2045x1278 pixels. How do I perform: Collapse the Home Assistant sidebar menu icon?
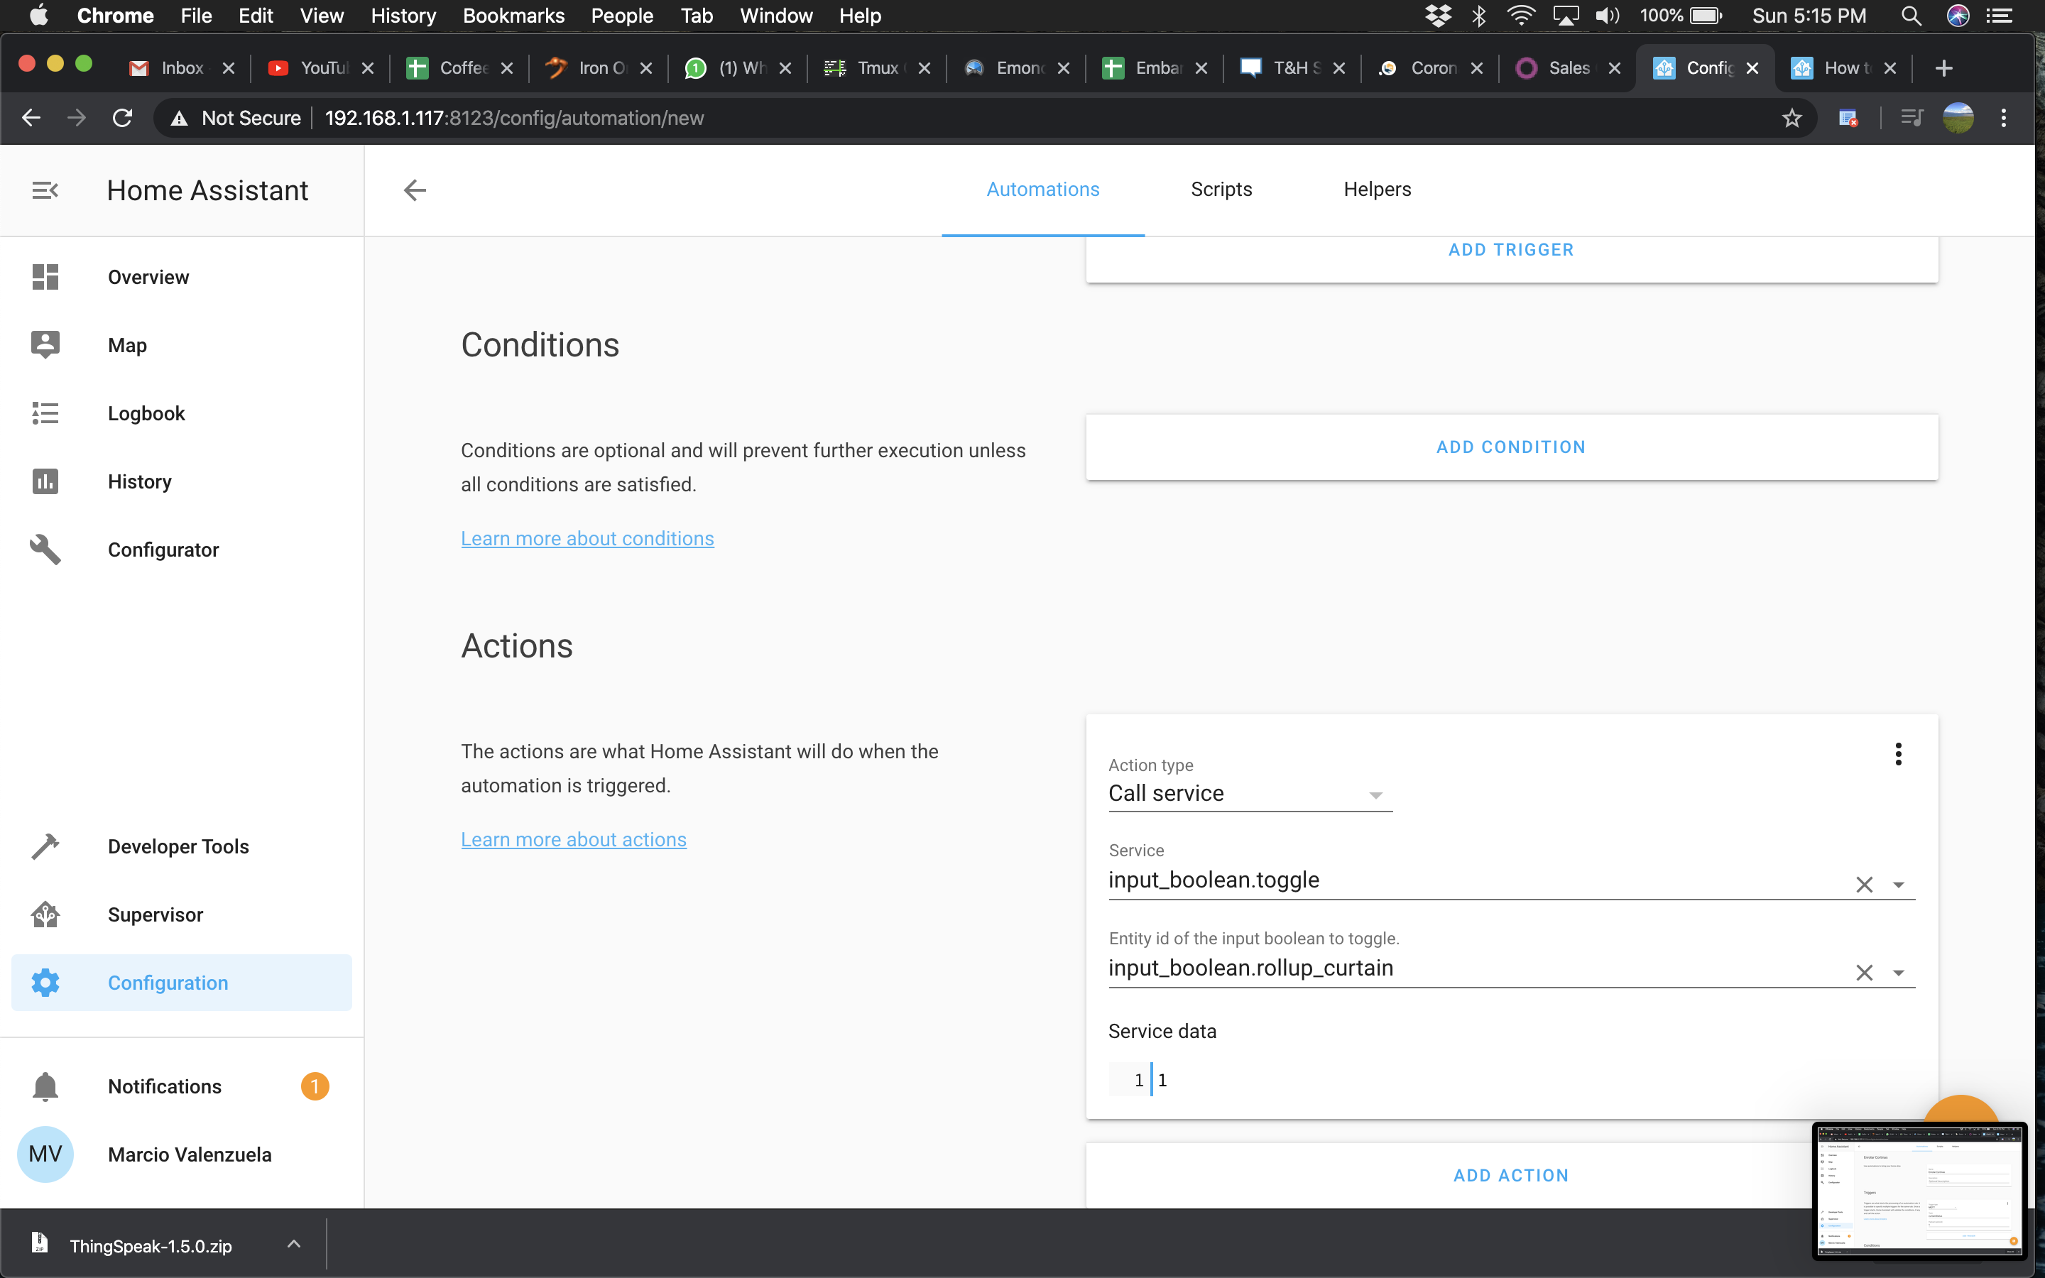point(45,190)
